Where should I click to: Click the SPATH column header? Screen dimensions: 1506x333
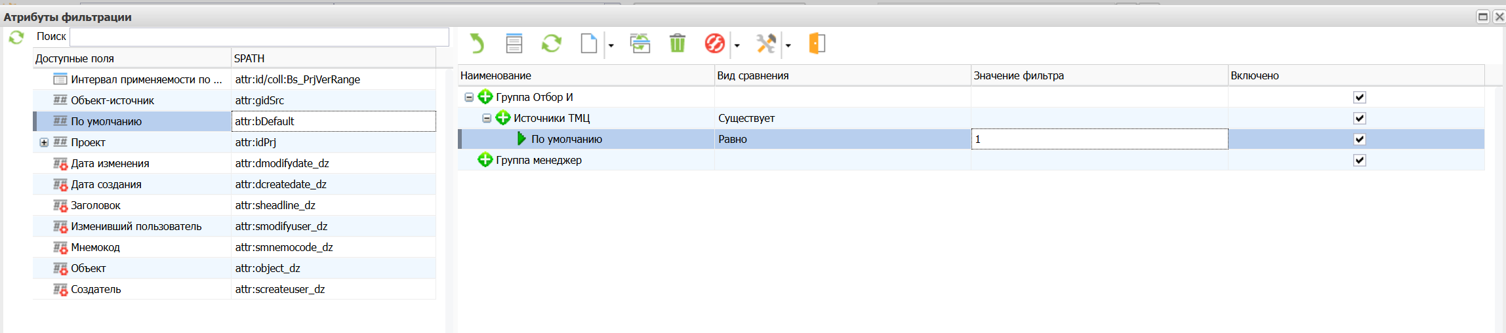pyautogui.click(x=333, y=58)
